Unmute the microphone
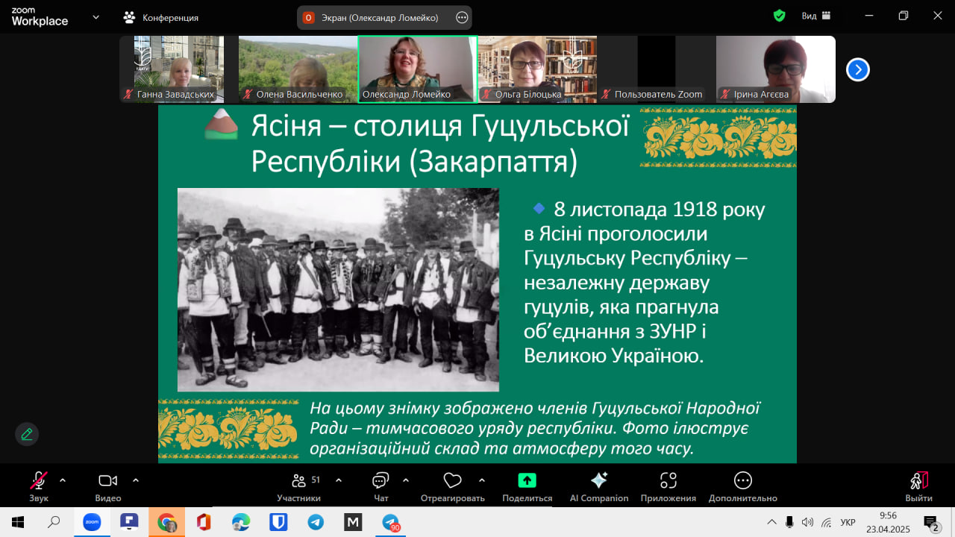 [38, 481]
